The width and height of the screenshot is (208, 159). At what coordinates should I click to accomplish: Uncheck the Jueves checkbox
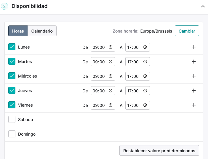tap(12, 90)
